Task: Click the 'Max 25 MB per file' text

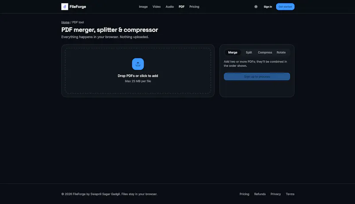Action: click(x=138, y=81)
